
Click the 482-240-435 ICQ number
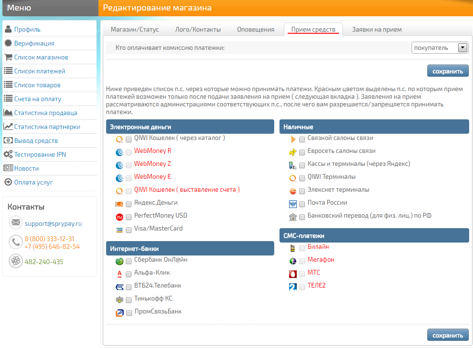coord(44,262)
